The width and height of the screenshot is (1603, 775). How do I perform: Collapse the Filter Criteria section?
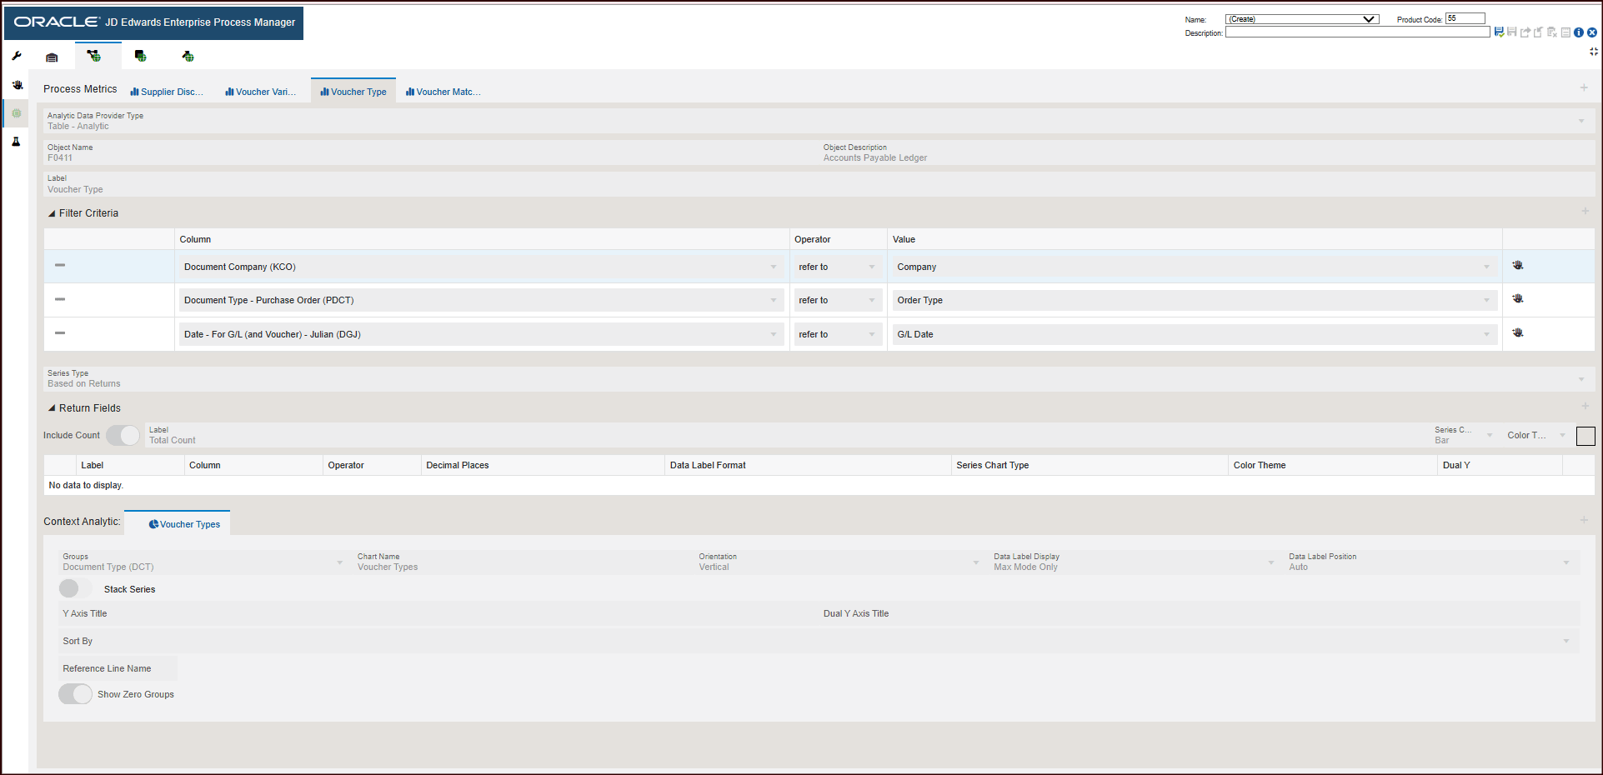tap(51, 212)
